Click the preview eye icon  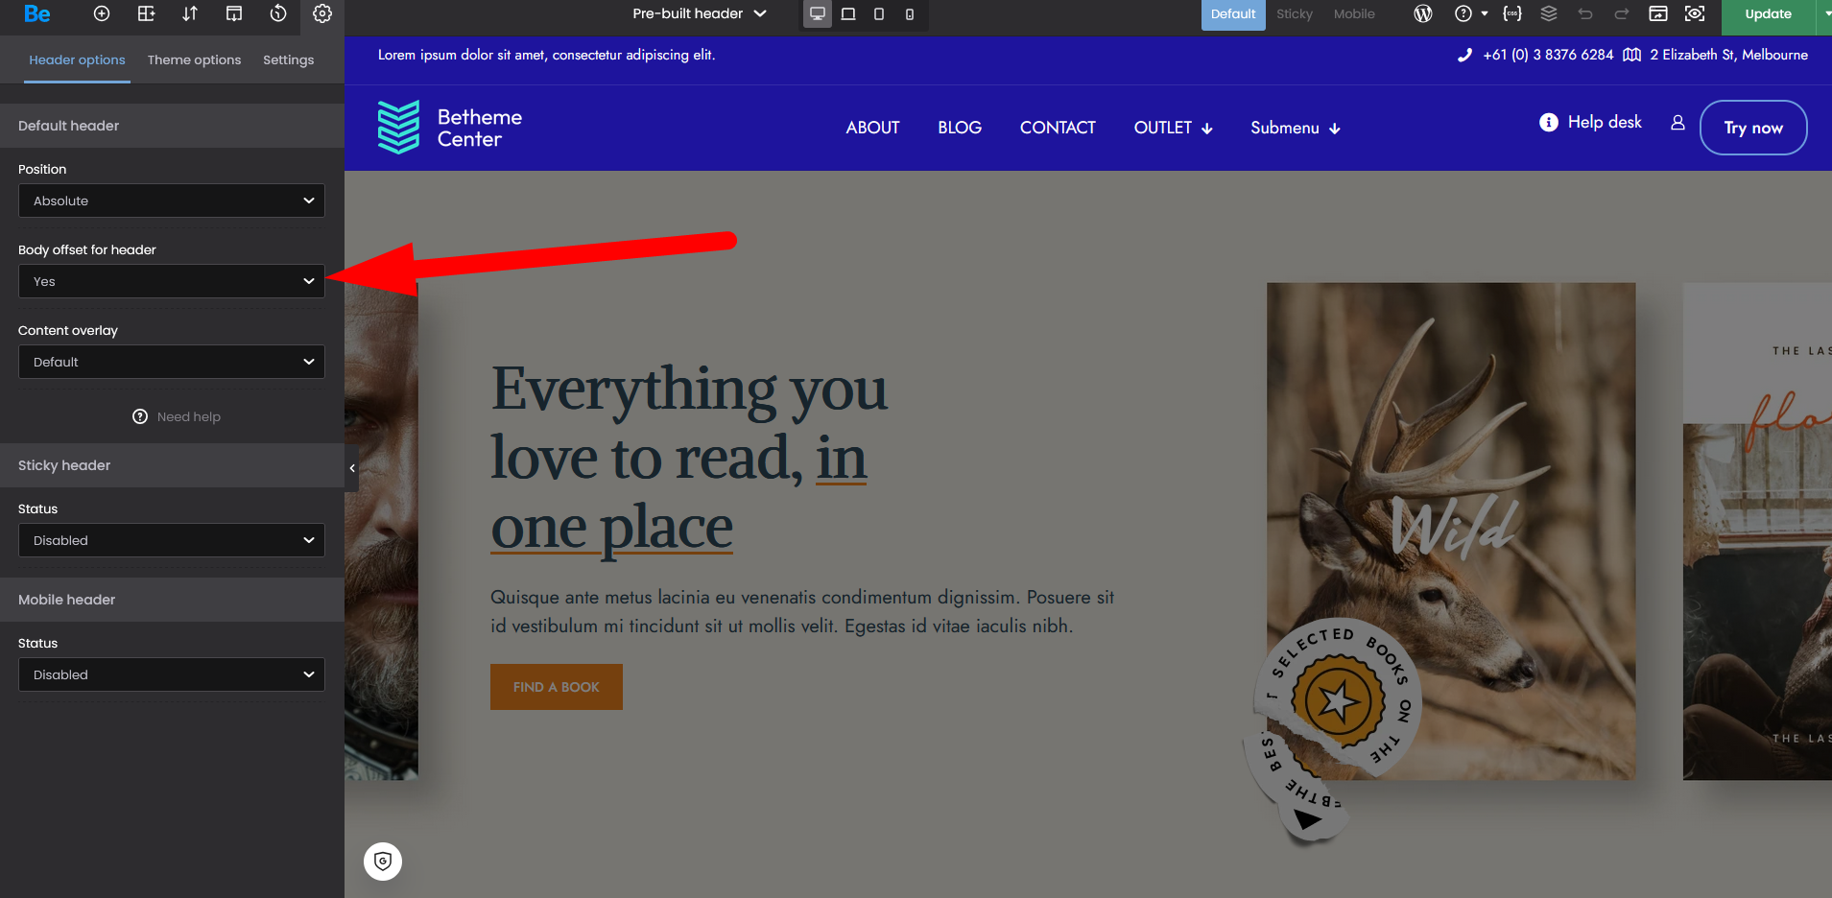[x=1695, y=13]
